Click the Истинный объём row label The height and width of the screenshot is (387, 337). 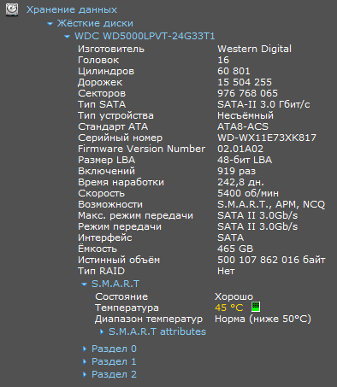click(119, 260)
